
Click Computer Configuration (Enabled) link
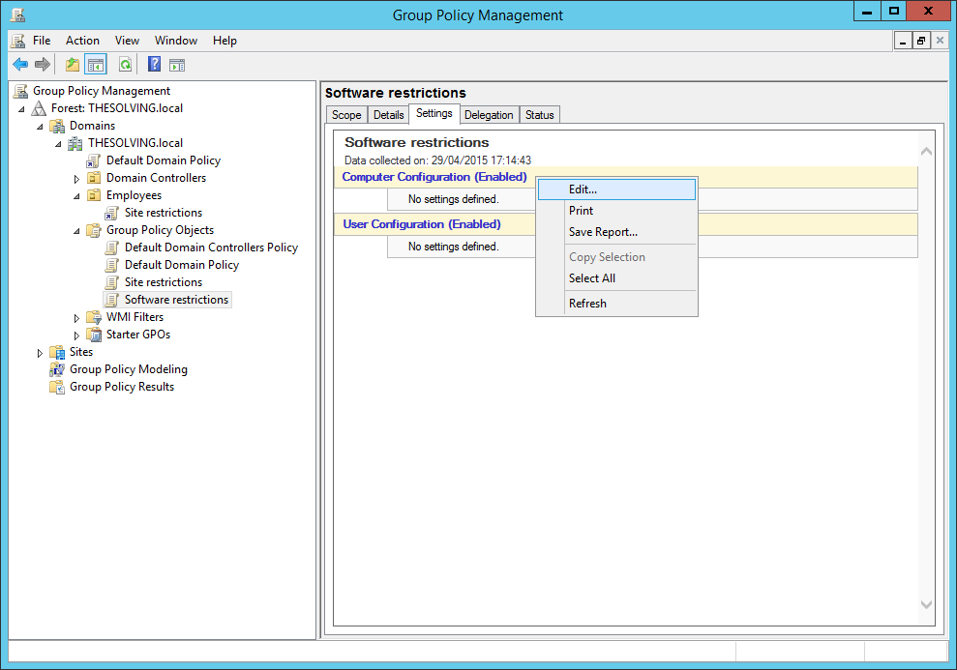[434, 177]
